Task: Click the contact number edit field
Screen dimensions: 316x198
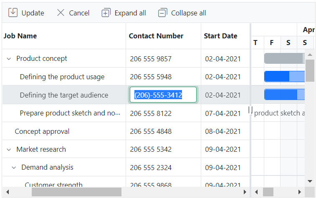Action: click(163, 95)
